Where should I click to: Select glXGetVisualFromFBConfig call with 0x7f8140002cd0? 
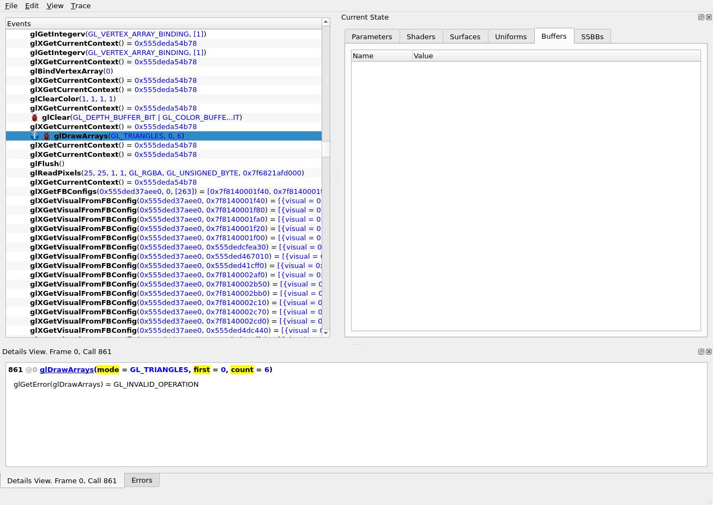[164, 321]
